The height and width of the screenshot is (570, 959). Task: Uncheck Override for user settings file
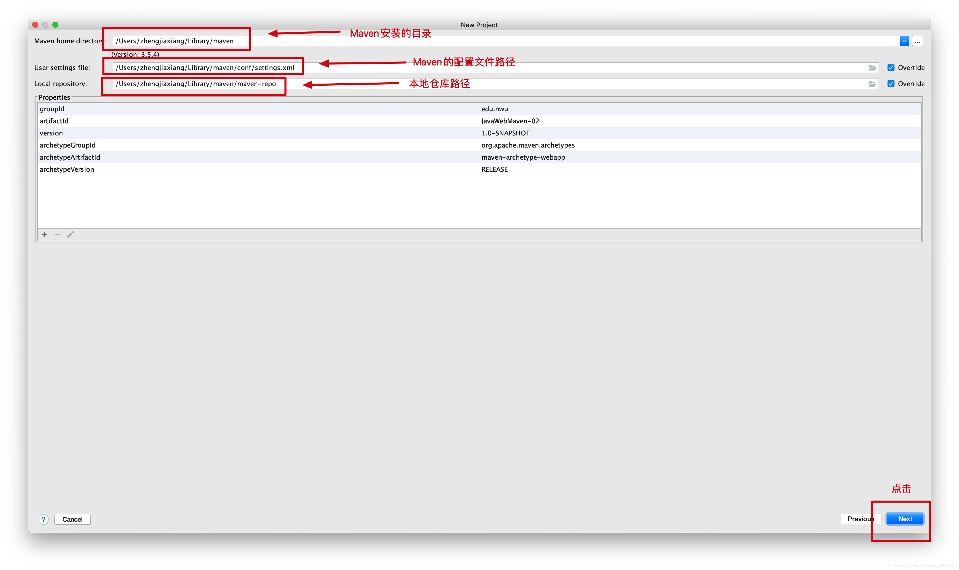point(890,68)
